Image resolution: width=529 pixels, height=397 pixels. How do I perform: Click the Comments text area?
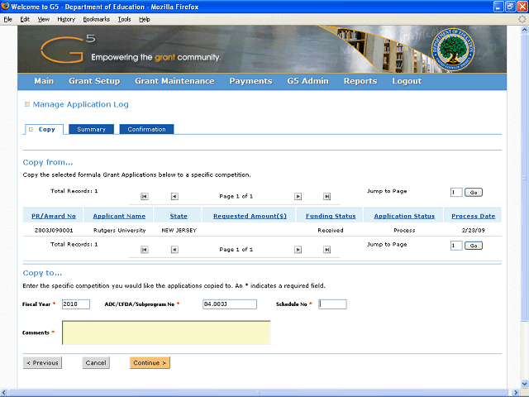[x=166, y=332]
